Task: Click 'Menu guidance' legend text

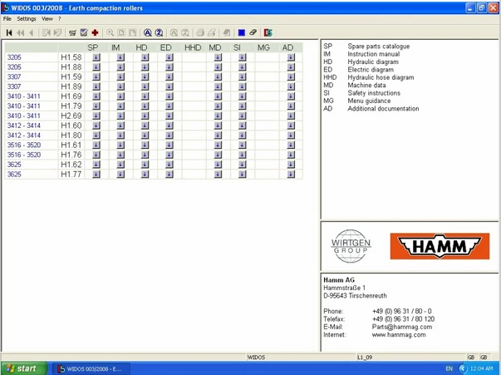Action: point(369,101)
